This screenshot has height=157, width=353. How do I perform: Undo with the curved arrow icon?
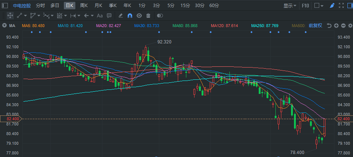(329, 26)
